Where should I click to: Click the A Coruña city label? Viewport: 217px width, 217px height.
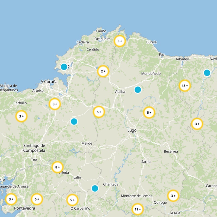pyautogui.click(x=49, y=82)
